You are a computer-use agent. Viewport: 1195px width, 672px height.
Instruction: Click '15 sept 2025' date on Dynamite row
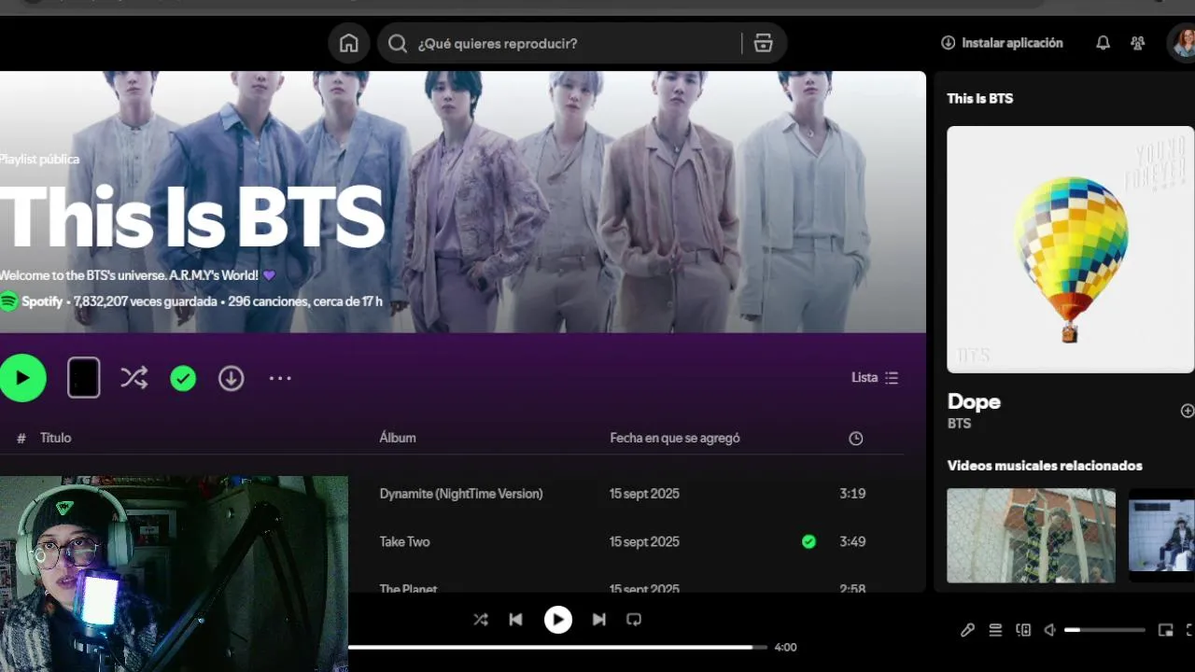(644, 494)
